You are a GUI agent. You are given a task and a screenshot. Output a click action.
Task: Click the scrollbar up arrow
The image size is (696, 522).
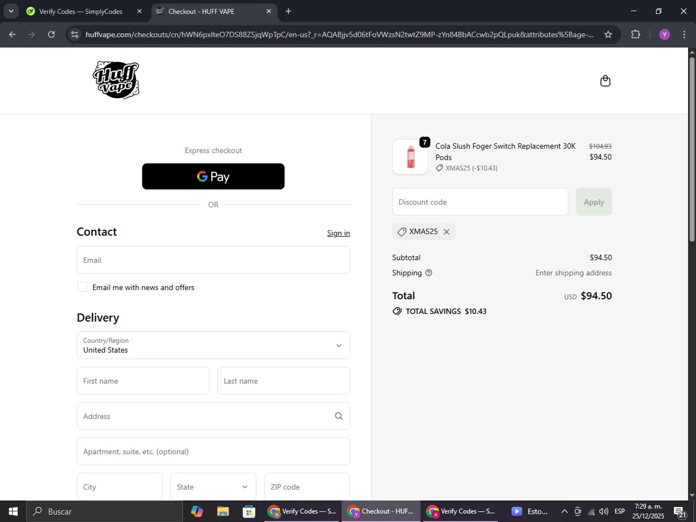(692, 52)
